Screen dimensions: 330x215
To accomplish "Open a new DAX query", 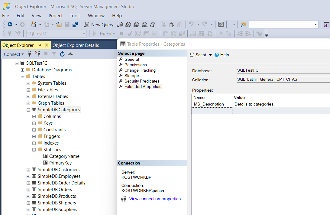I will click(152, 24).
